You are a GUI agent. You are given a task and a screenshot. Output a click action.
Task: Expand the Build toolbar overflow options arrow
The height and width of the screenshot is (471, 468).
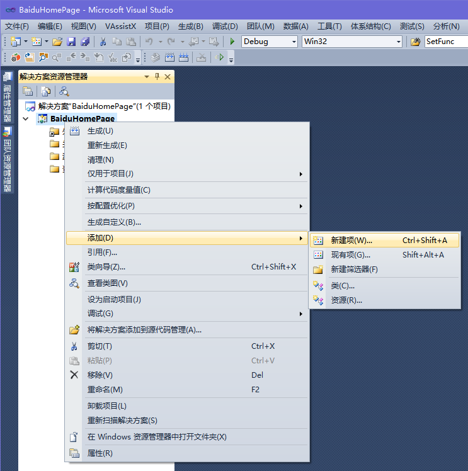(231, 60)
